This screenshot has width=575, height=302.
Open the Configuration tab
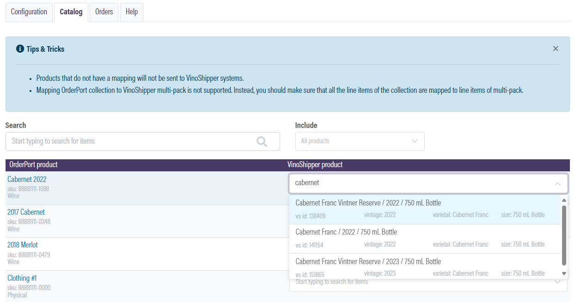click(x=29, y=12)
